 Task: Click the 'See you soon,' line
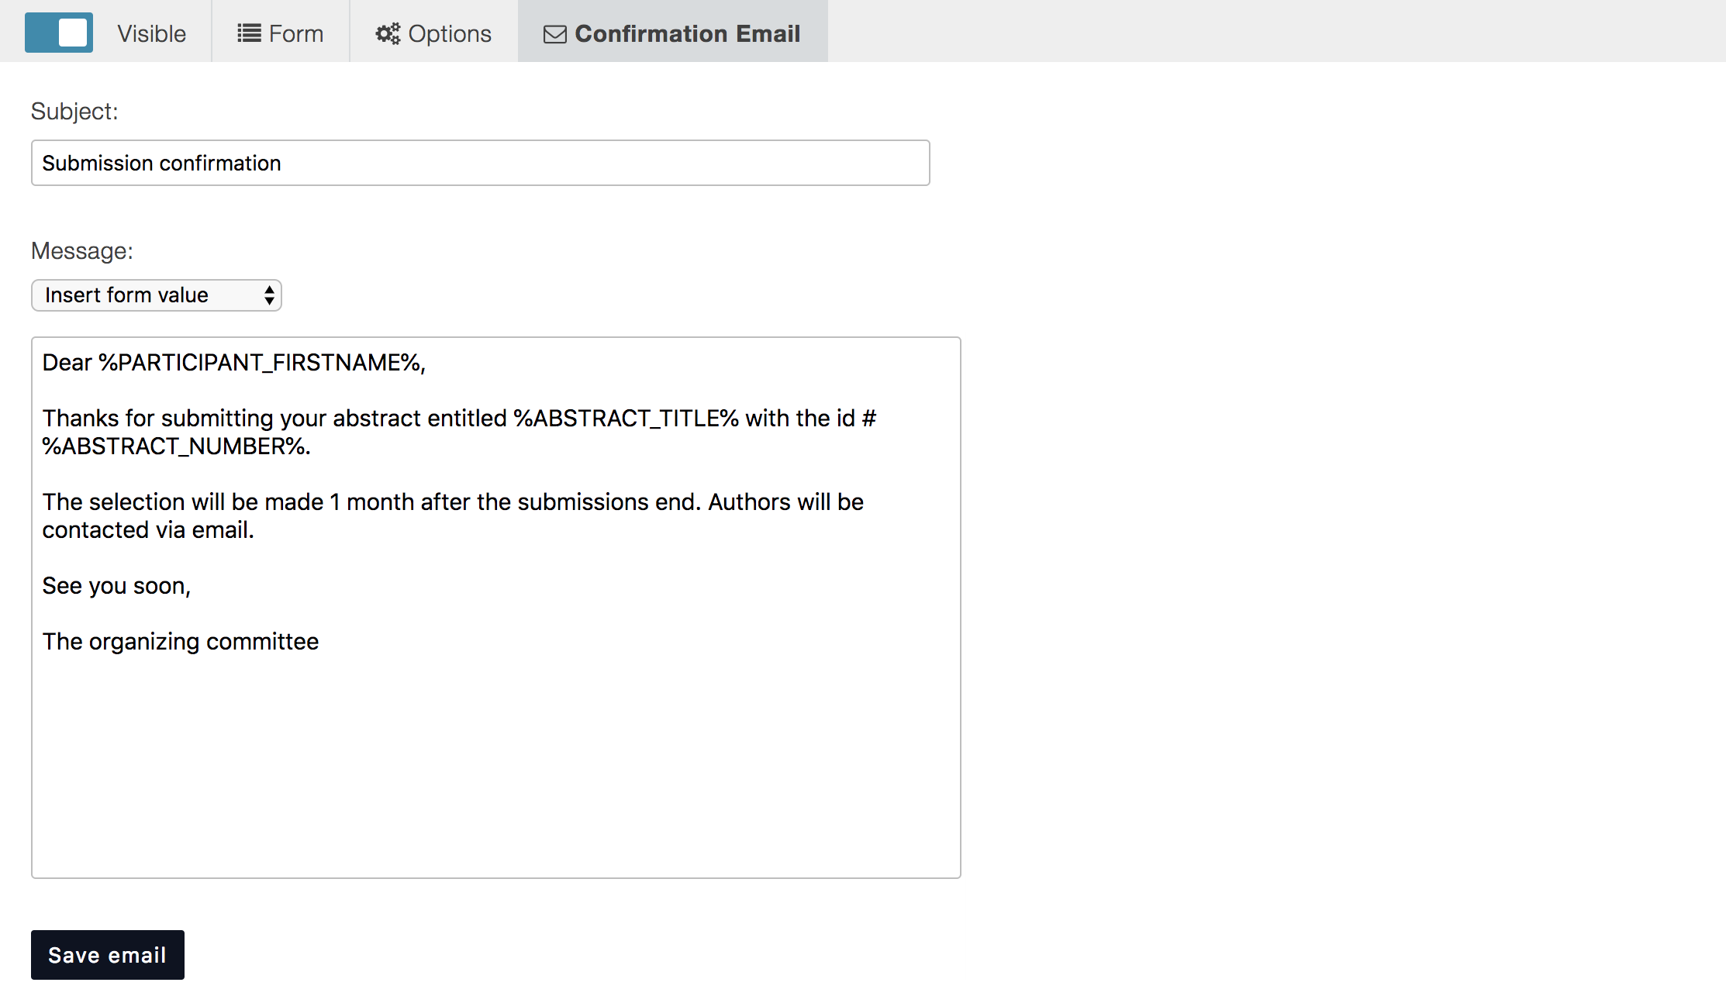pyautogui.click(x=116, y=586)
